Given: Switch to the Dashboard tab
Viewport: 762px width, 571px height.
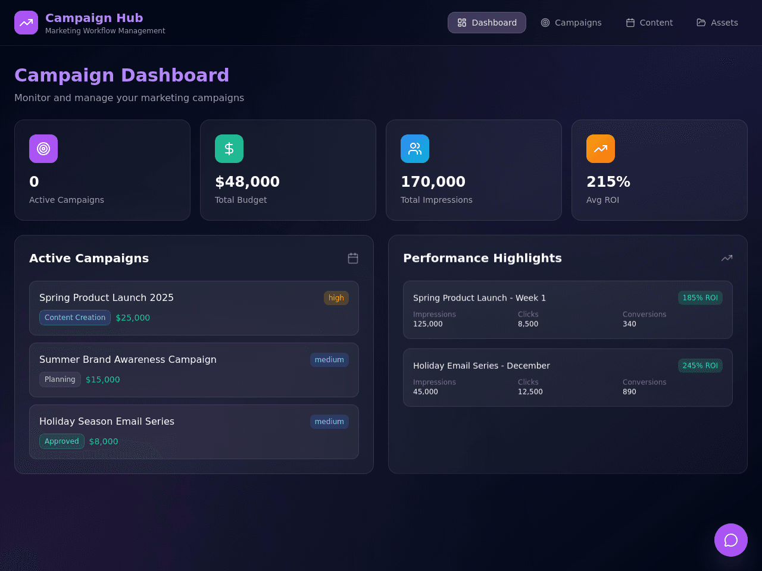Looking at the screenshot, I should click(487, 23).
